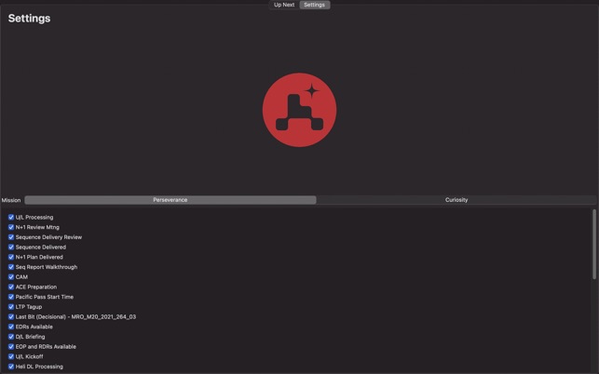599x374 pixels.
Task: Toggle the N+1 Review Mtng checkbox
Action: [11, 227]
